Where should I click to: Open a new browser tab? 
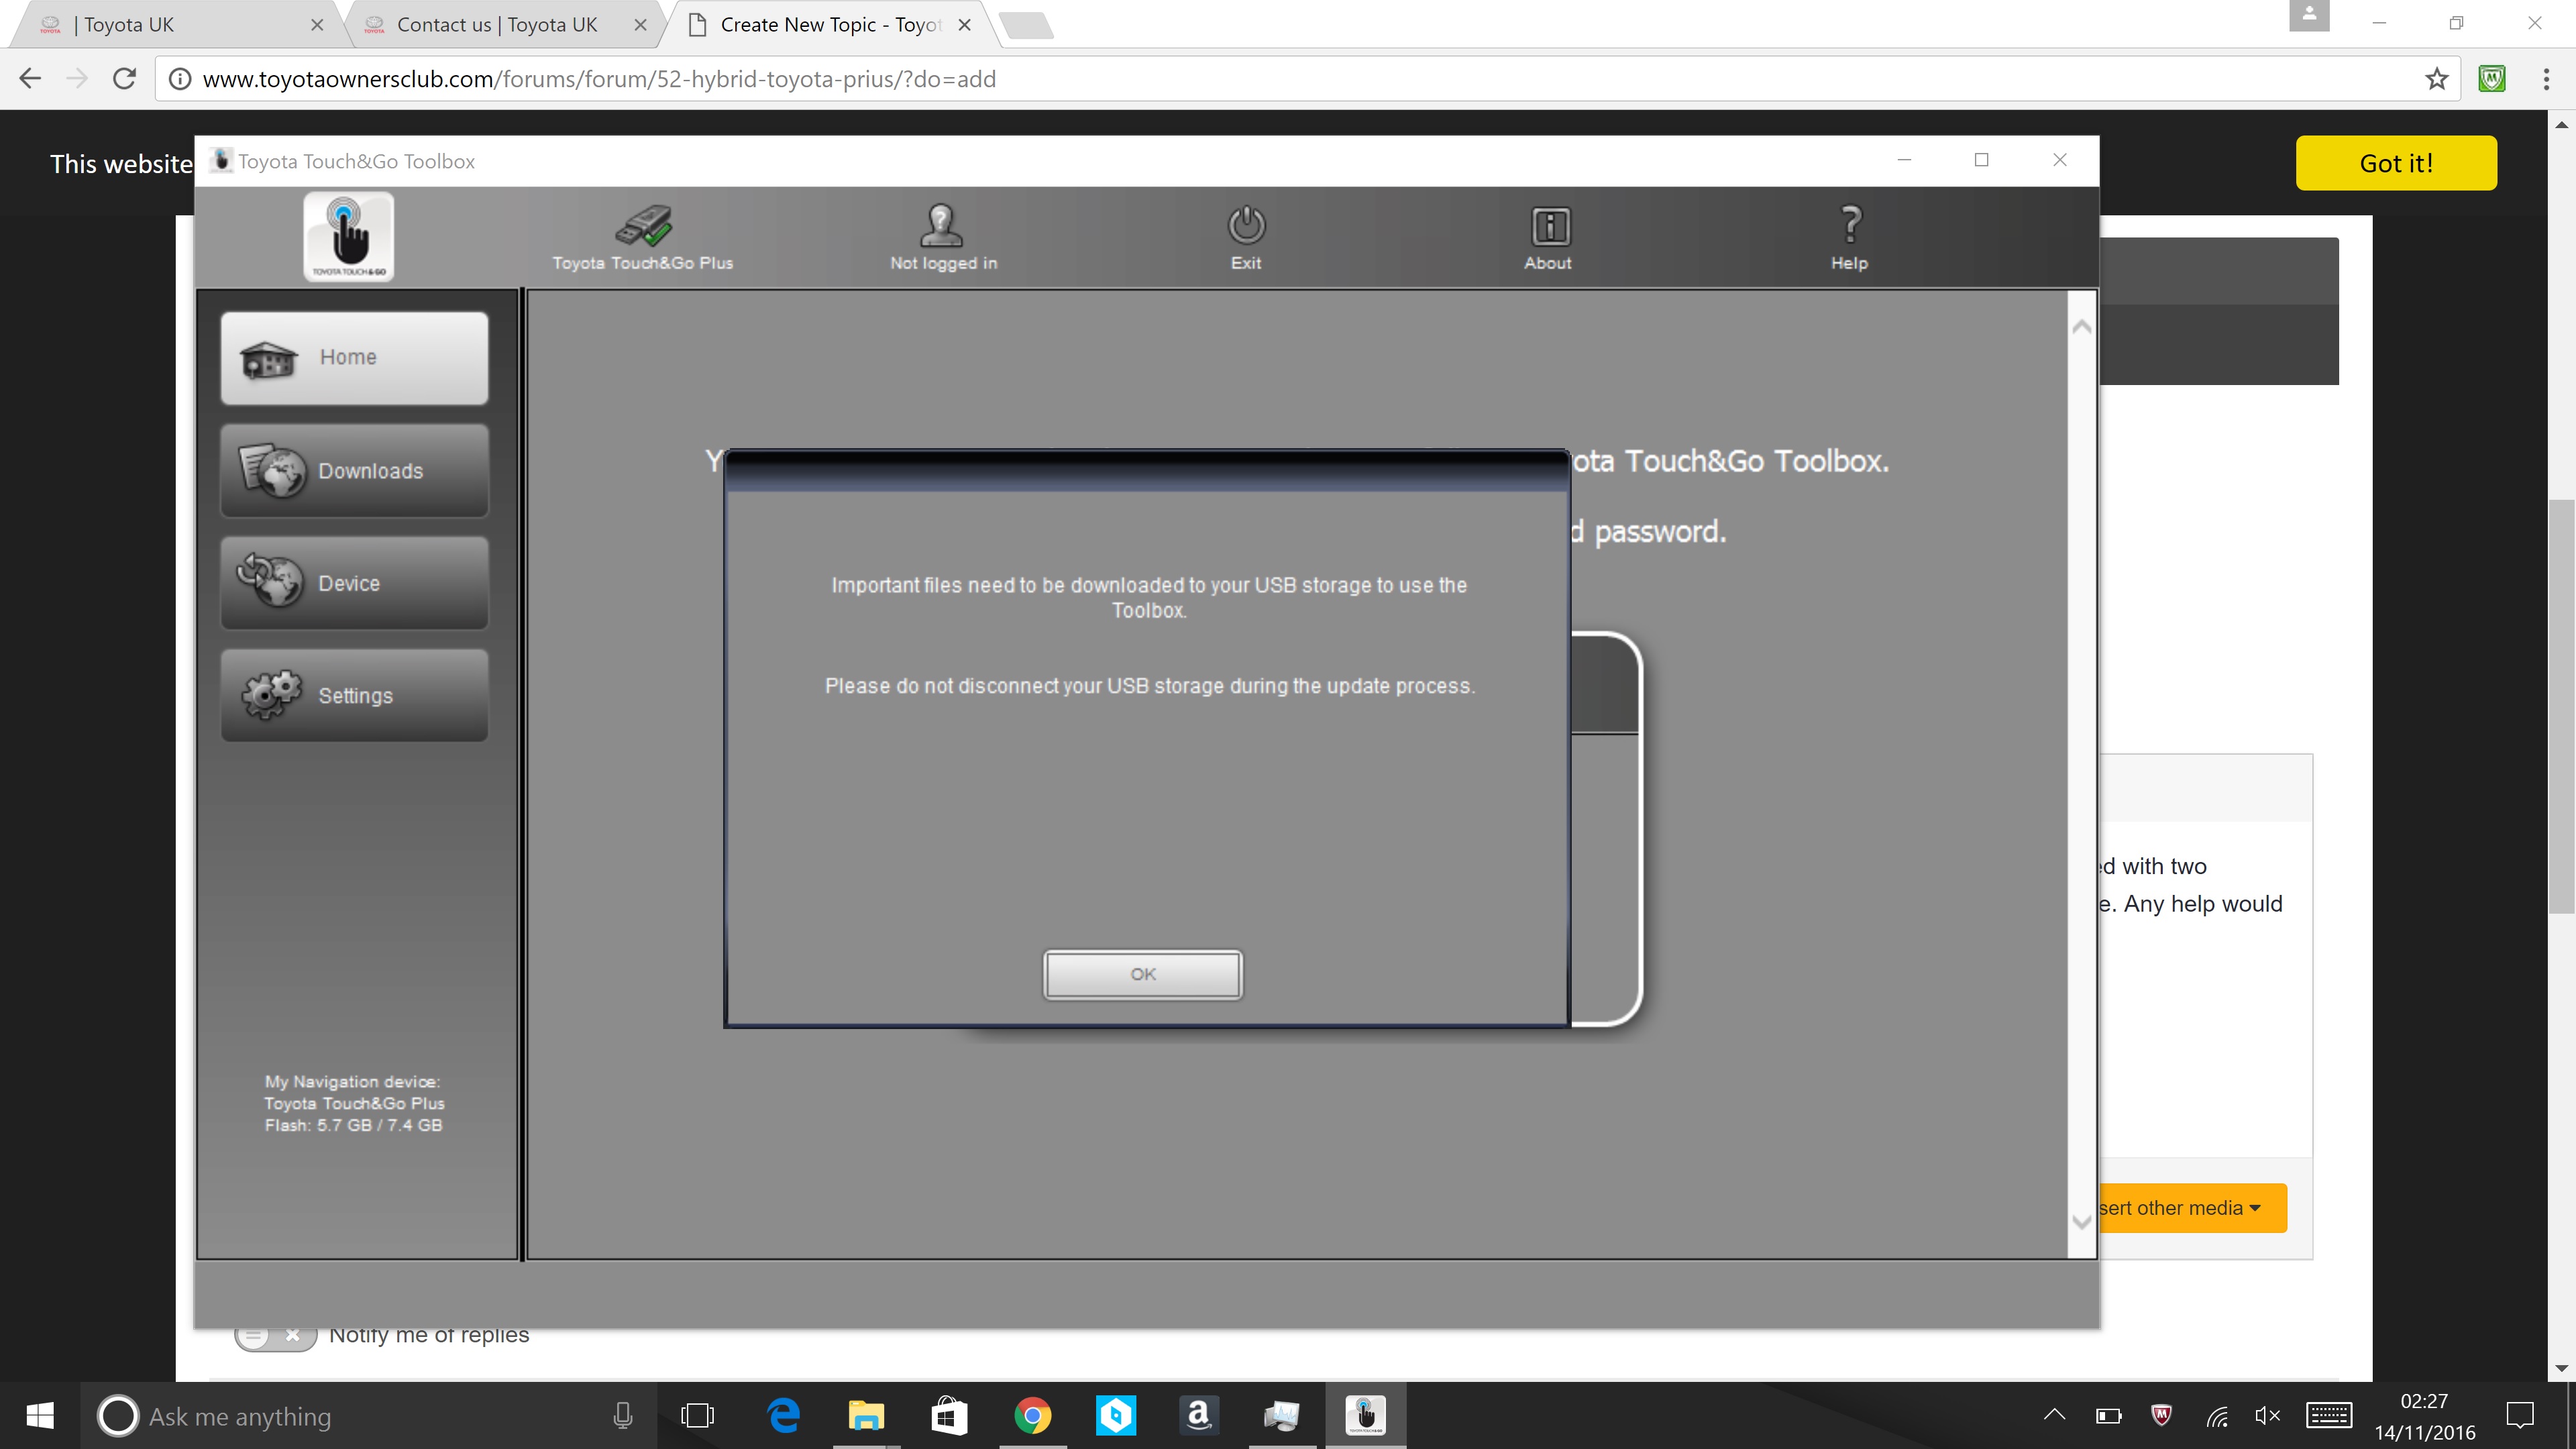coord(1026,25)
